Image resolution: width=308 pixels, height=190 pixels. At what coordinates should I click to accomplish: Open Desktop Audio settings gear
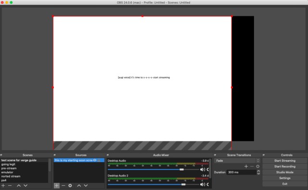tap(207, 169)
